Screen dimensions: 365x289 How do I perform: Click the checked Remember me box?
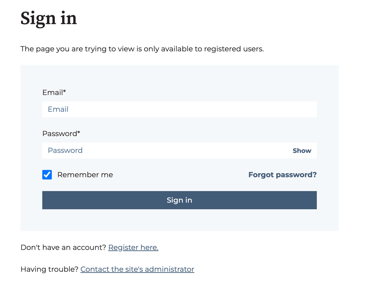47,174
